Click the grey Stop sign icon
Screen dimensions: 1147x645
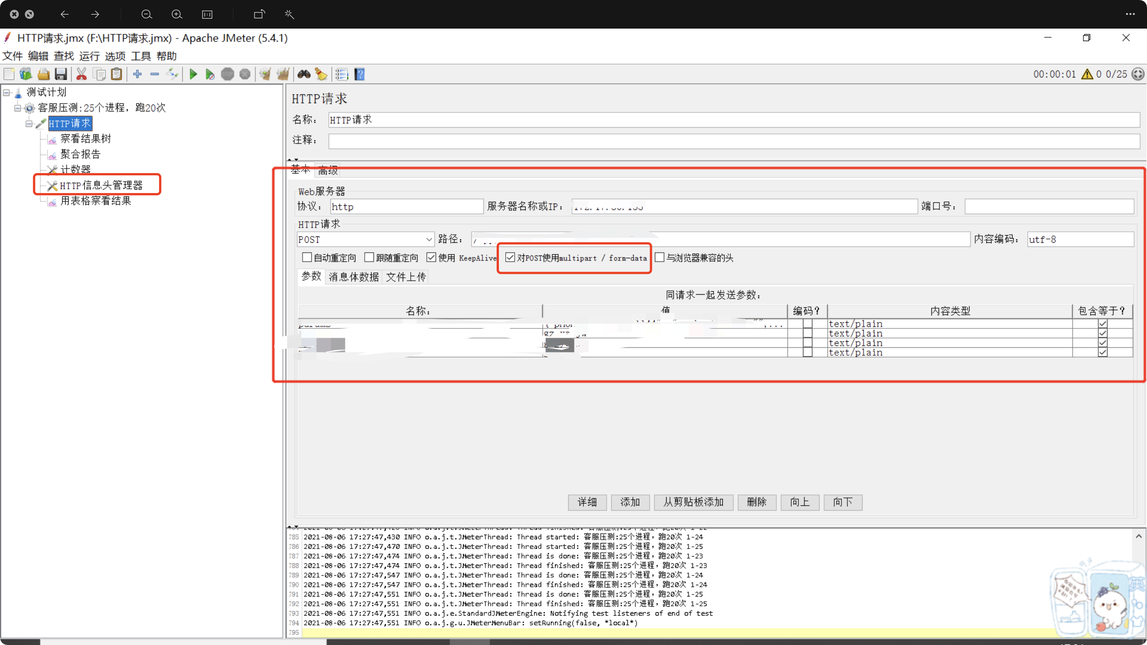(x=228, y=74)
